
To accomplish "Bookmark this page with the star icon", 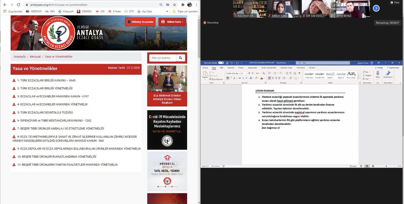I will tap(174, 5).
